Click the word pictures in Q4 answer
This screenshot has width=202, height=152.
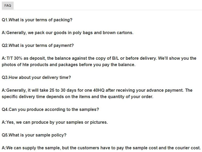point(99,122)
